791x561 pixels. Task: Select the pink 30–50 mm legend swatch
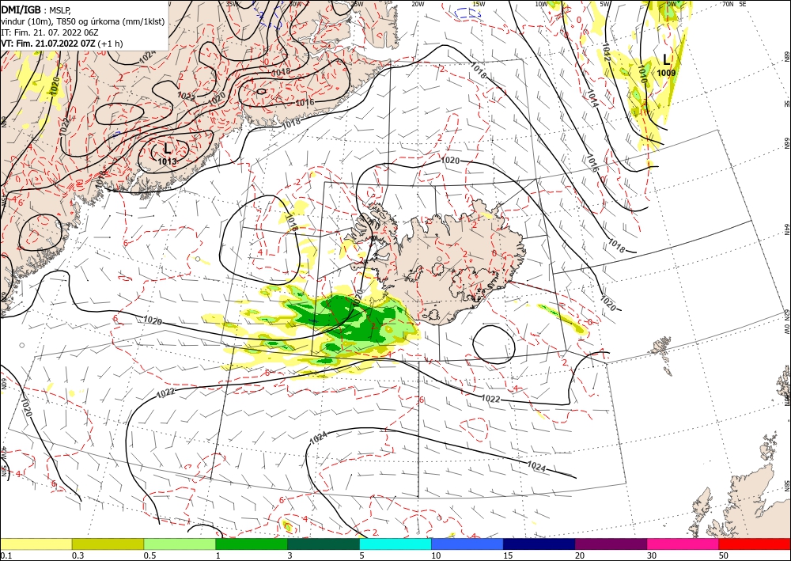683,544
